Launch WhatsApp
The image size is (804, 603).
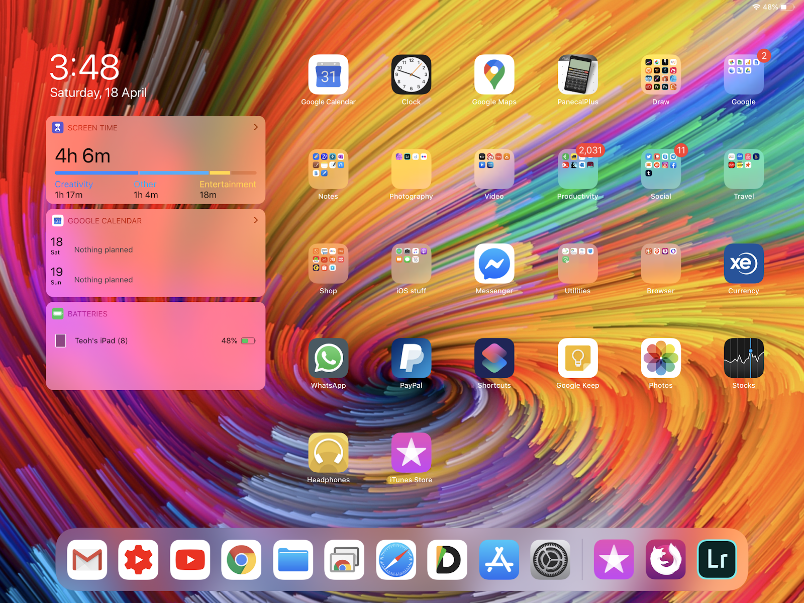click(328, 358)
